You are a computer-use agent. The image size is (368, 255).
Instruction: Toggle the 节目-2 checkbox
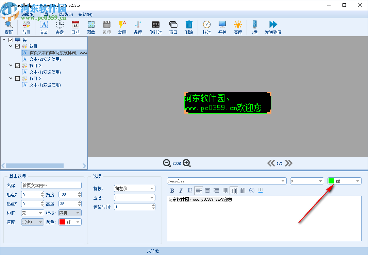pos(18,78)
